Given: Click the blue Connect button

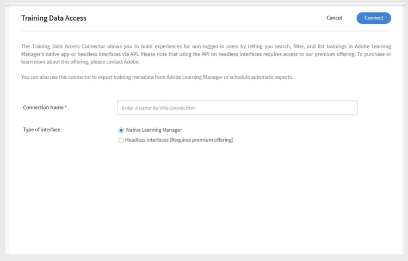Looking at the screenshot, I should (374, 18).
